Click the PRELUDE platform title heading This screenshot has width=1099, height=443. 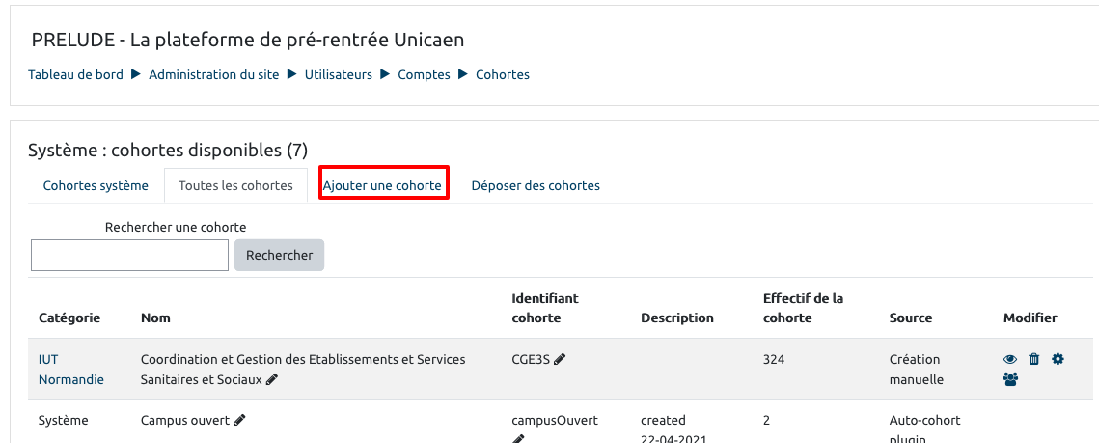click(248, 40)
